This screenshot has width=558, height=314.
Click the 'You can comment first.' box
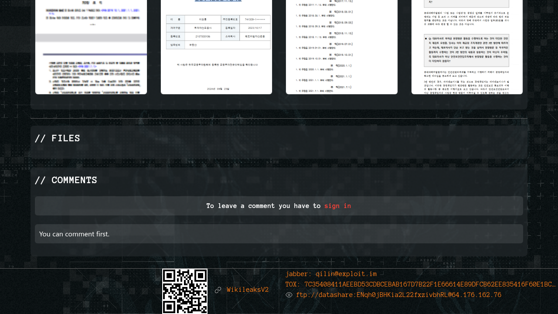click(279, 234)
